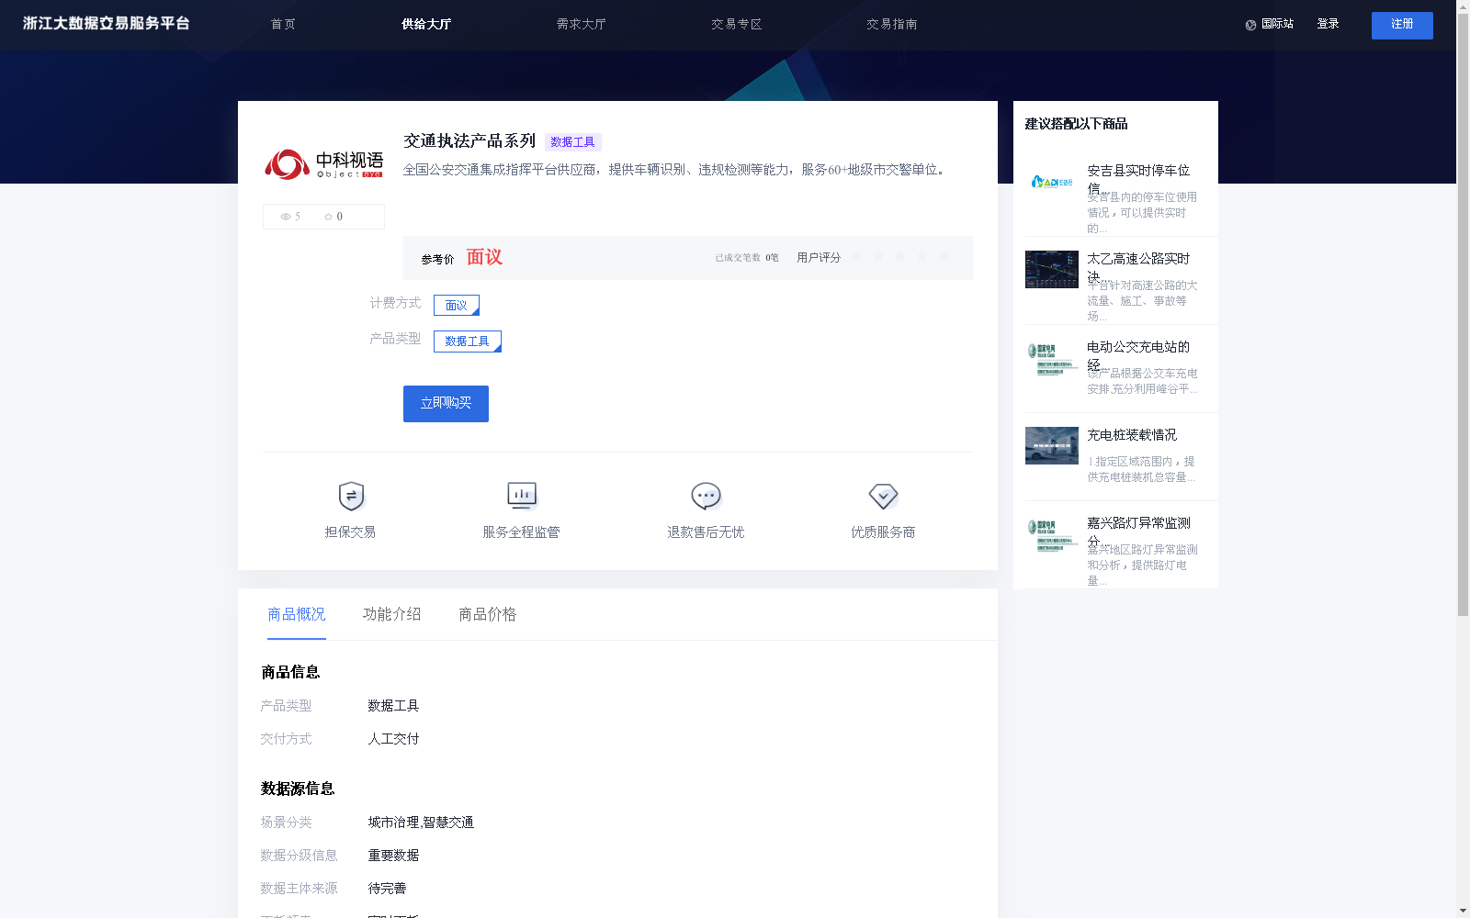The image size is (1470, 918).
Task: Switch to the 功能介绍 tab
Action: pyautogui.click(x=392, y=614)
